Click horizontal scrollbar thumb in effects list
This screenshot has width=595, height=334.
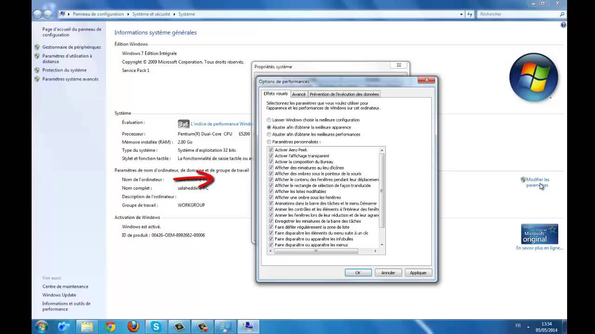click(x=316, y=251)
